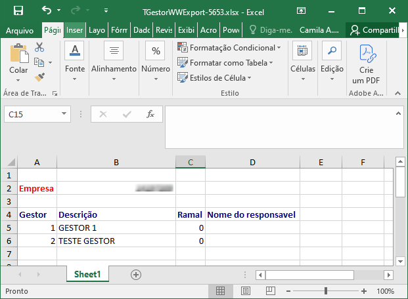
Task: Select row 5 header
Action: pyautogui.click(x=9, y=228)
